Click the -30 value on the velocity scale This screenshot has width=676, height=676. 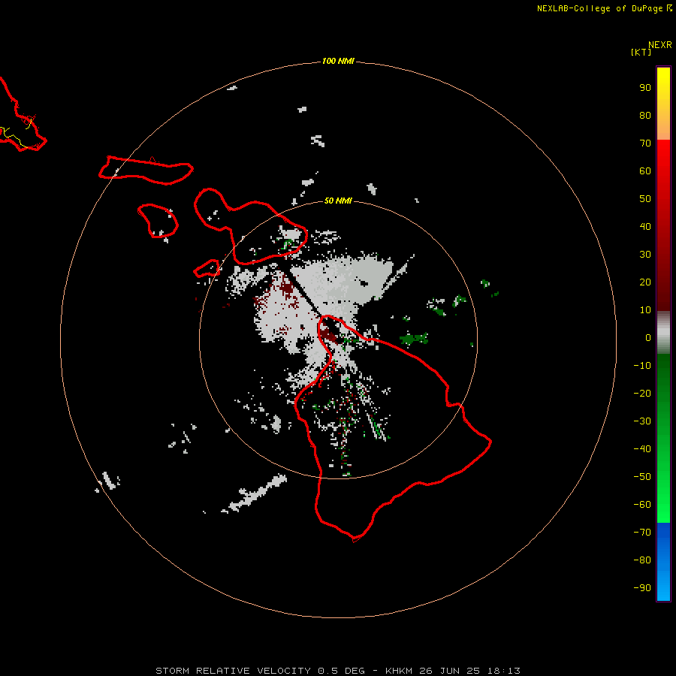(642, 421)
